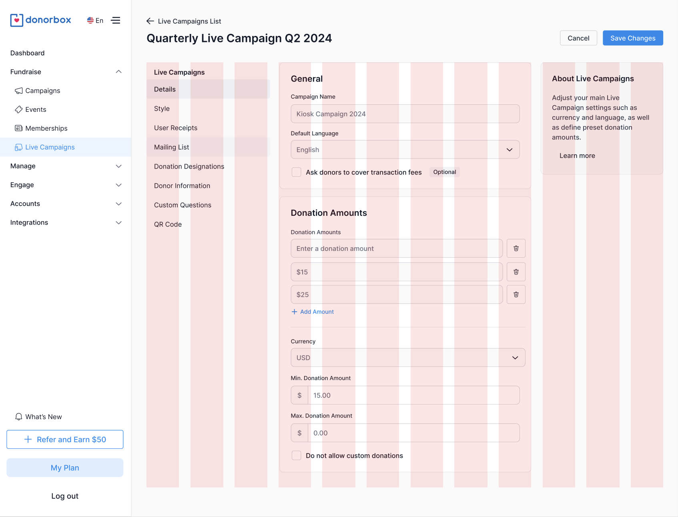This screenshot has height=517, width=678.
Task: Delete the $25 donation amount
Action: pos(516,295)
